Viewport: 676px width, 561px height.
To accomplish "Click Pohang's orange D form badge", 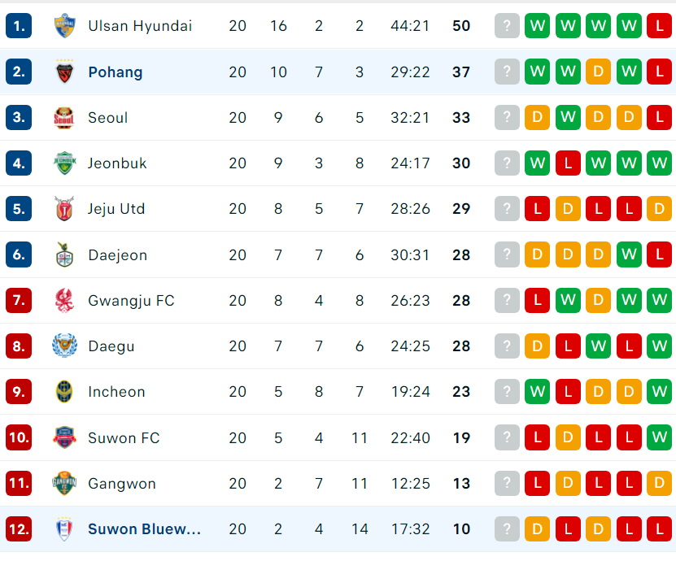I will pyautogui.click(x=598, y=72).
